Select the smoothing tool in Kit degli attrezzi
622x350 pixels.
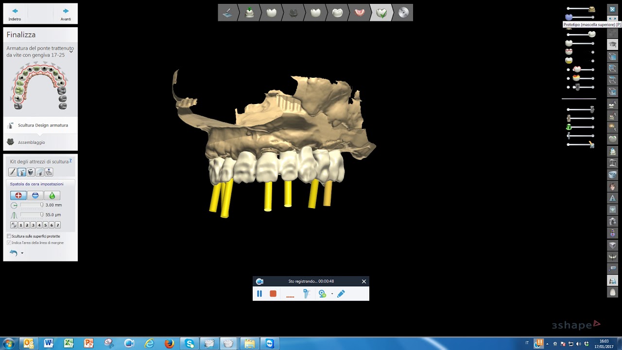39,173
